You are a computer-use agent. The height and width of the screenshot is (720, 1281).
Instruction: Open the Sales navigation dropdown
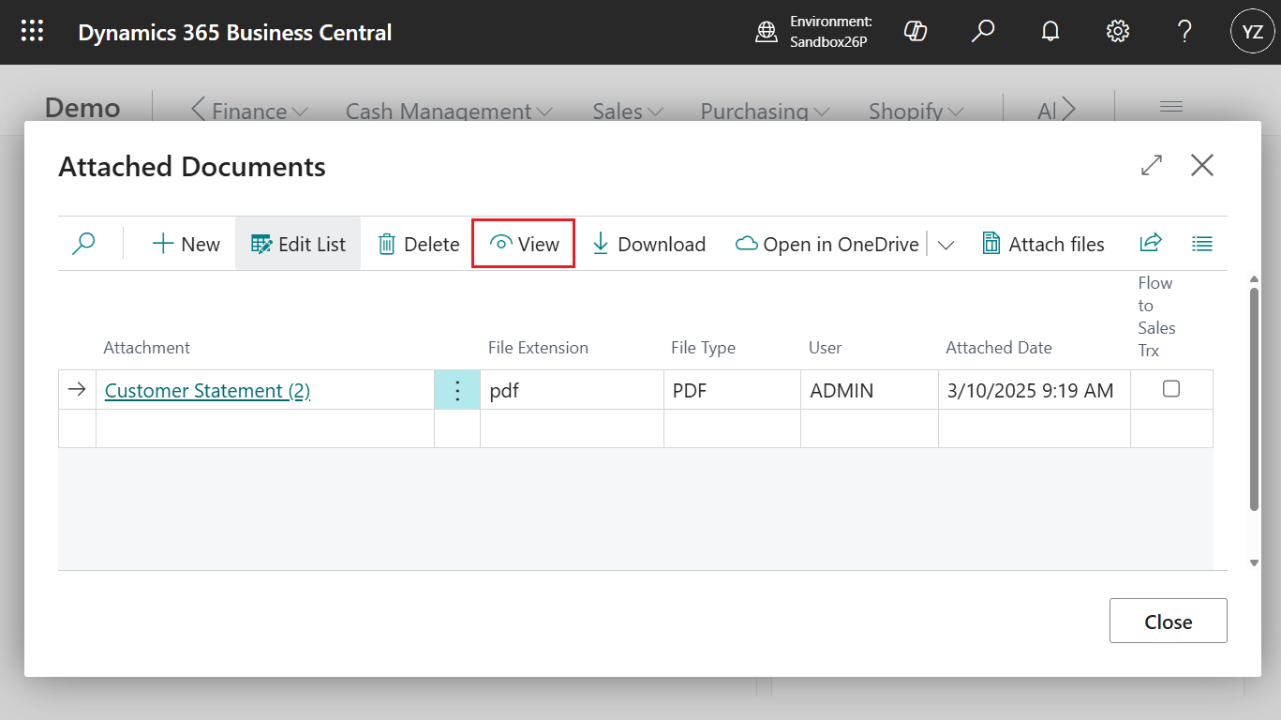coord(625,111)
